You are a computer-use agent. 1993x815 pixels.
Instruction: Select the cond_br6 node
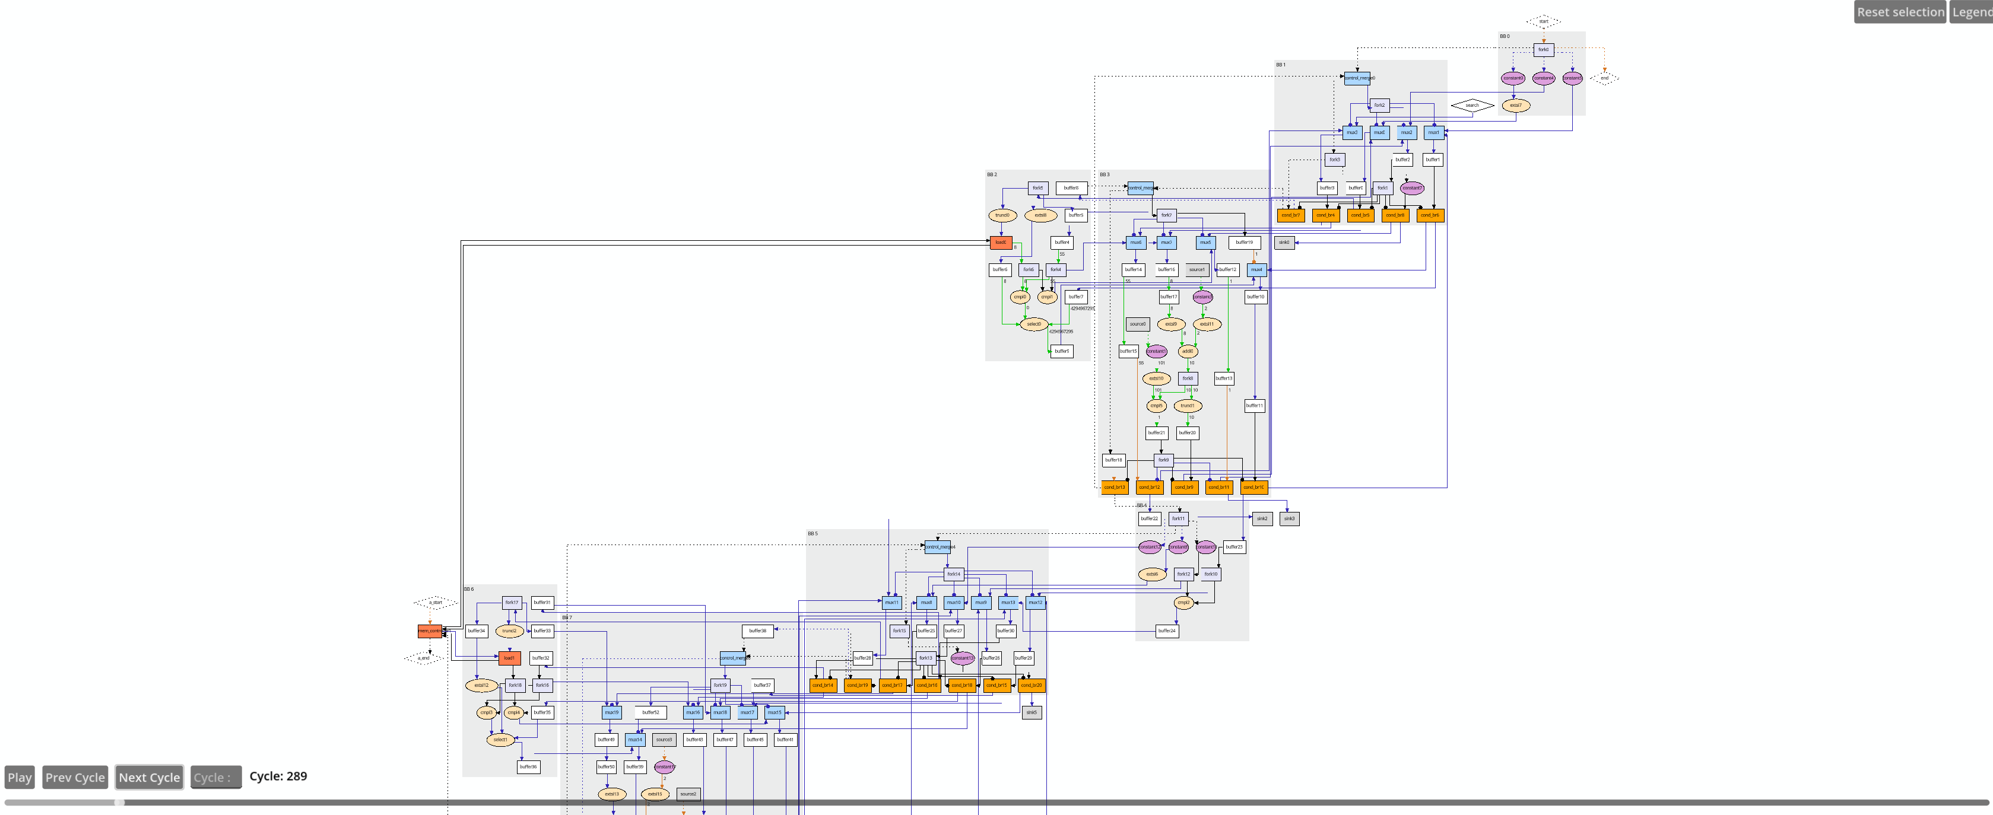click(x=1430, y=215)
